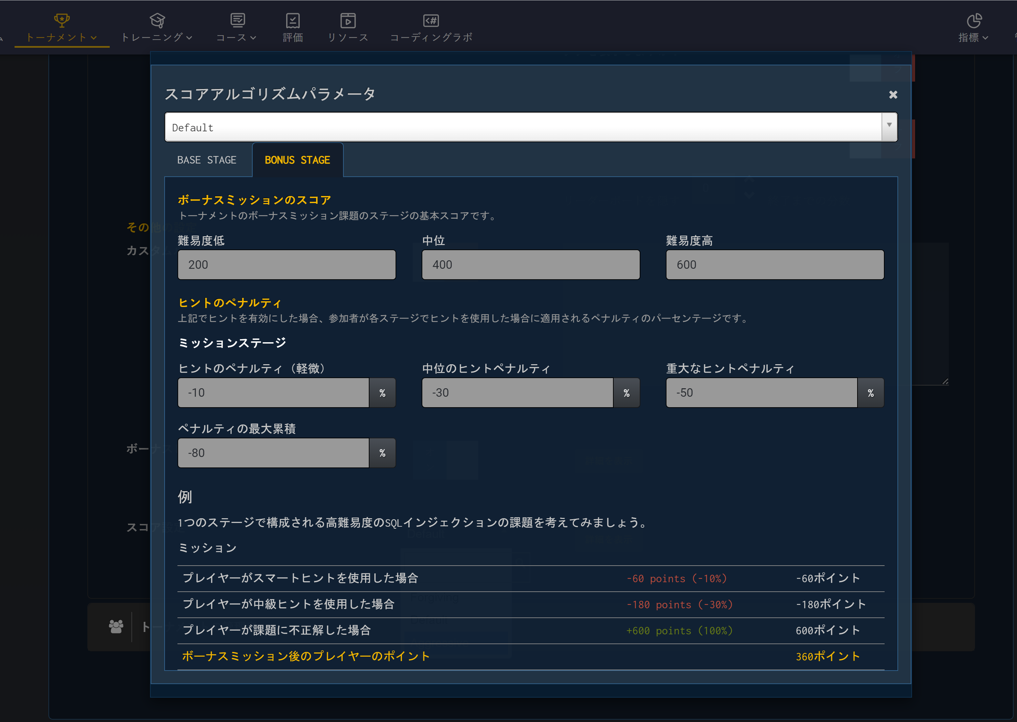This screenshot has width=1017, height=722.
Task: Select the BONUS STAGE tab
Action: point(297,160)
